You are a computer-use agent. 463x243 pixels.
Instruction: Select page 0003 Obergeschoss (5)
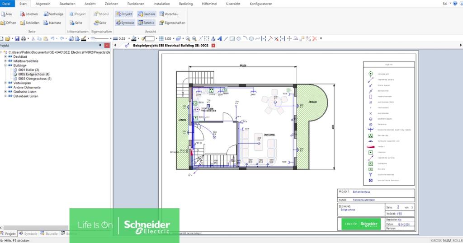(x=34, y=79)
